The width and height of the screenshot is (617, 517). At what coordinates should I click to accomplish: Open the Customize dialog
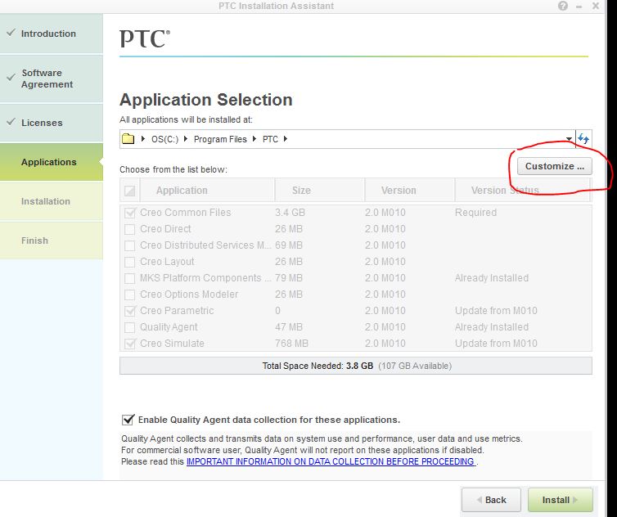(x=554, y=166)
